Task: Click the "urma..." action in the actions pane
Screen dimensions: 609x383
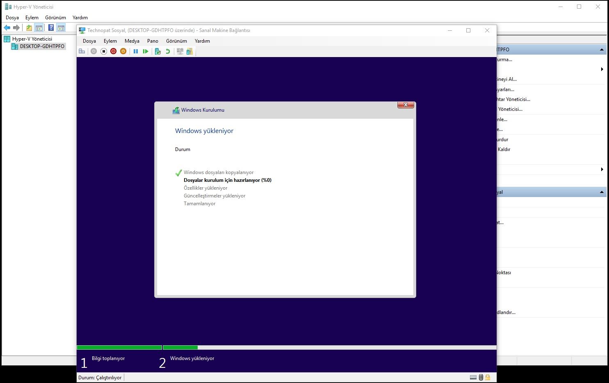Action: pyautogui.click(x=504, y=60)
